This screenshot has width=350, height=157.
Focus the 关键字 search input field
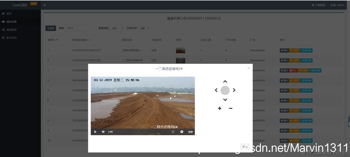point(80,28)
